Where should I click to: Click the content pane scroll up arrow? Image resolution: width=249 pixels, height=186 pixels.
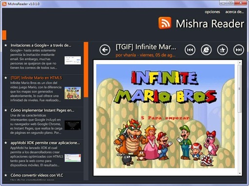[x=240, y=62]
